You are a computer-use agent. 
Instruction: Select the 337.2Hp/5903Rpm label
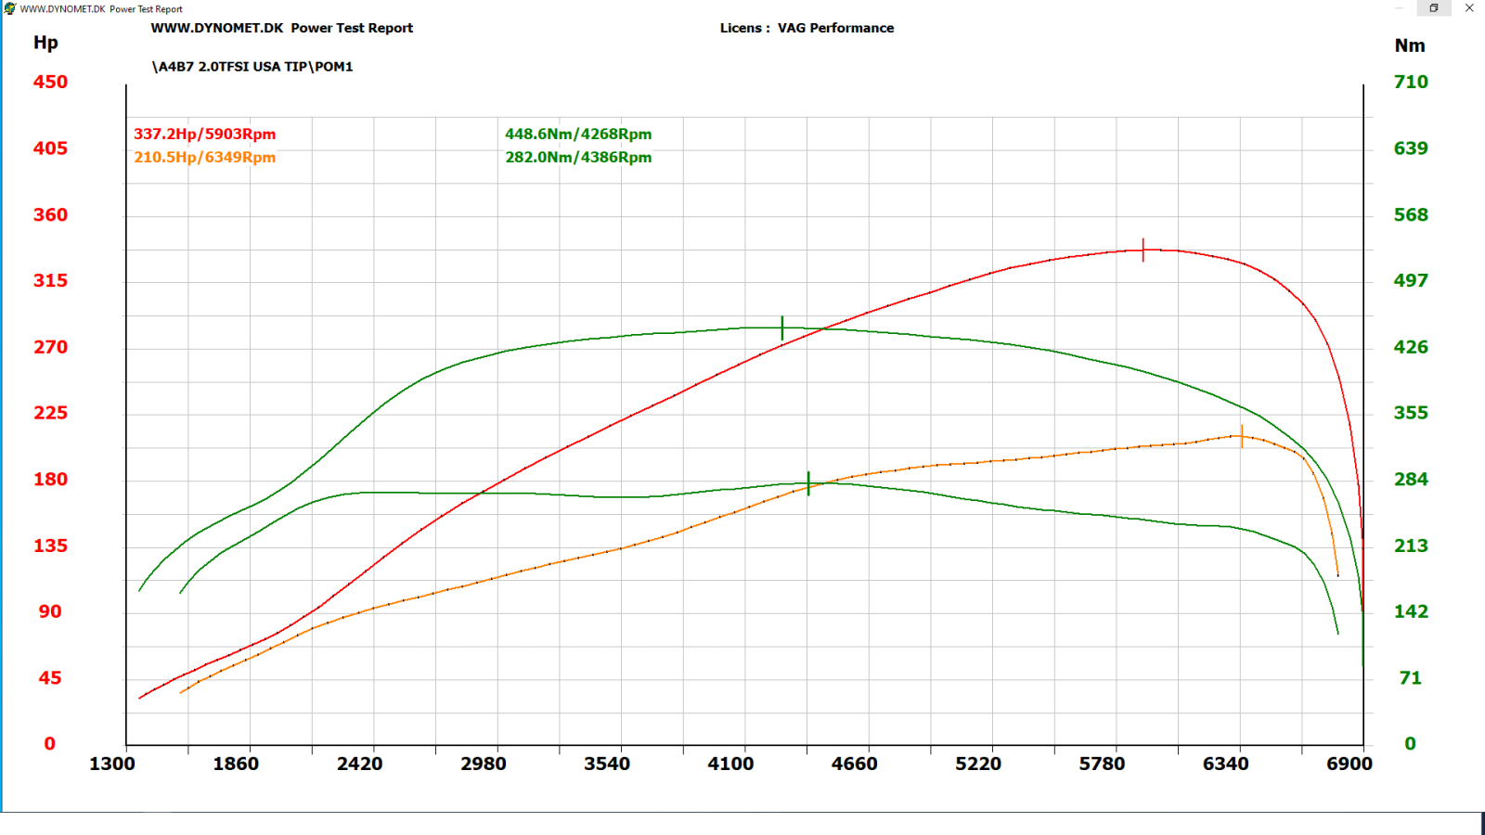click(x=205, y=134)
